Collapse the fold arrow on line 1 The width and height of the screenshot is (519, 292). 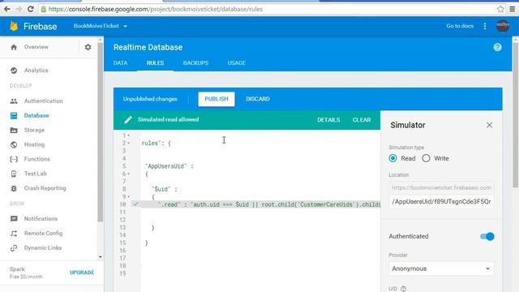pyautogui.click(x=128, y=135)
